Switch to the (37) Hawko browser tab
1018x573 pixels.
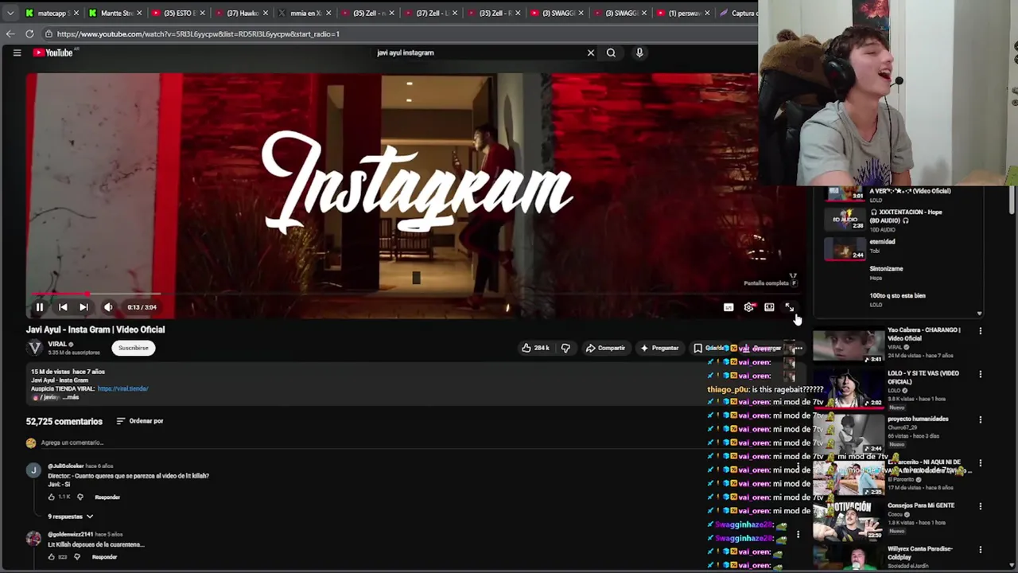(x=242, y=13)
